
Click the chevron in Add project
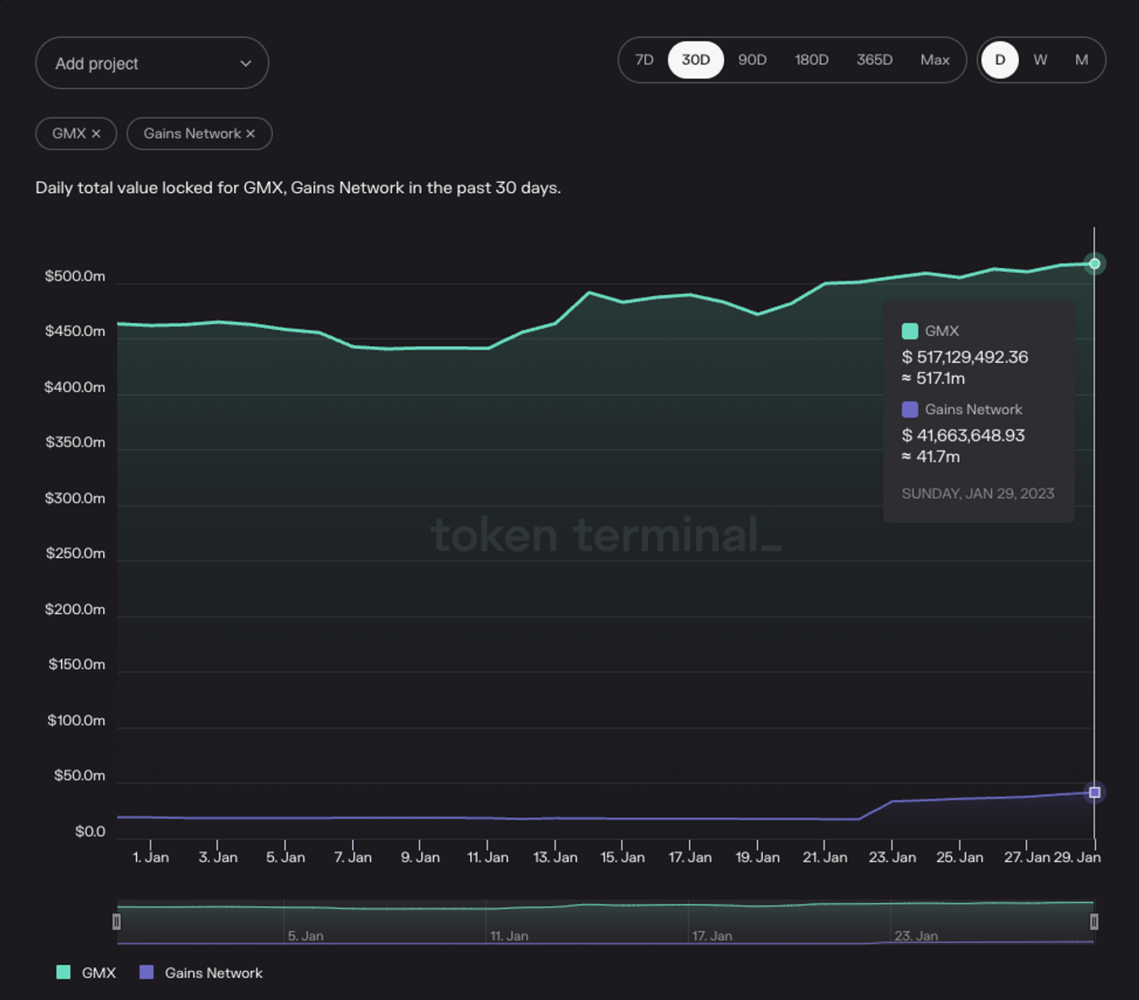246,63
